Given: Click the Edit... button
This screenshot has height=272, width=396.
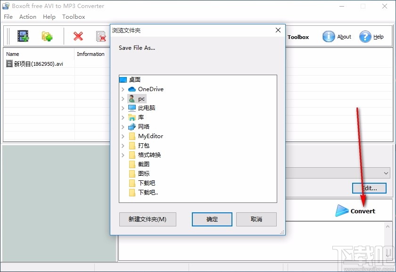Looking at the screenshot, I should point(369,188).
